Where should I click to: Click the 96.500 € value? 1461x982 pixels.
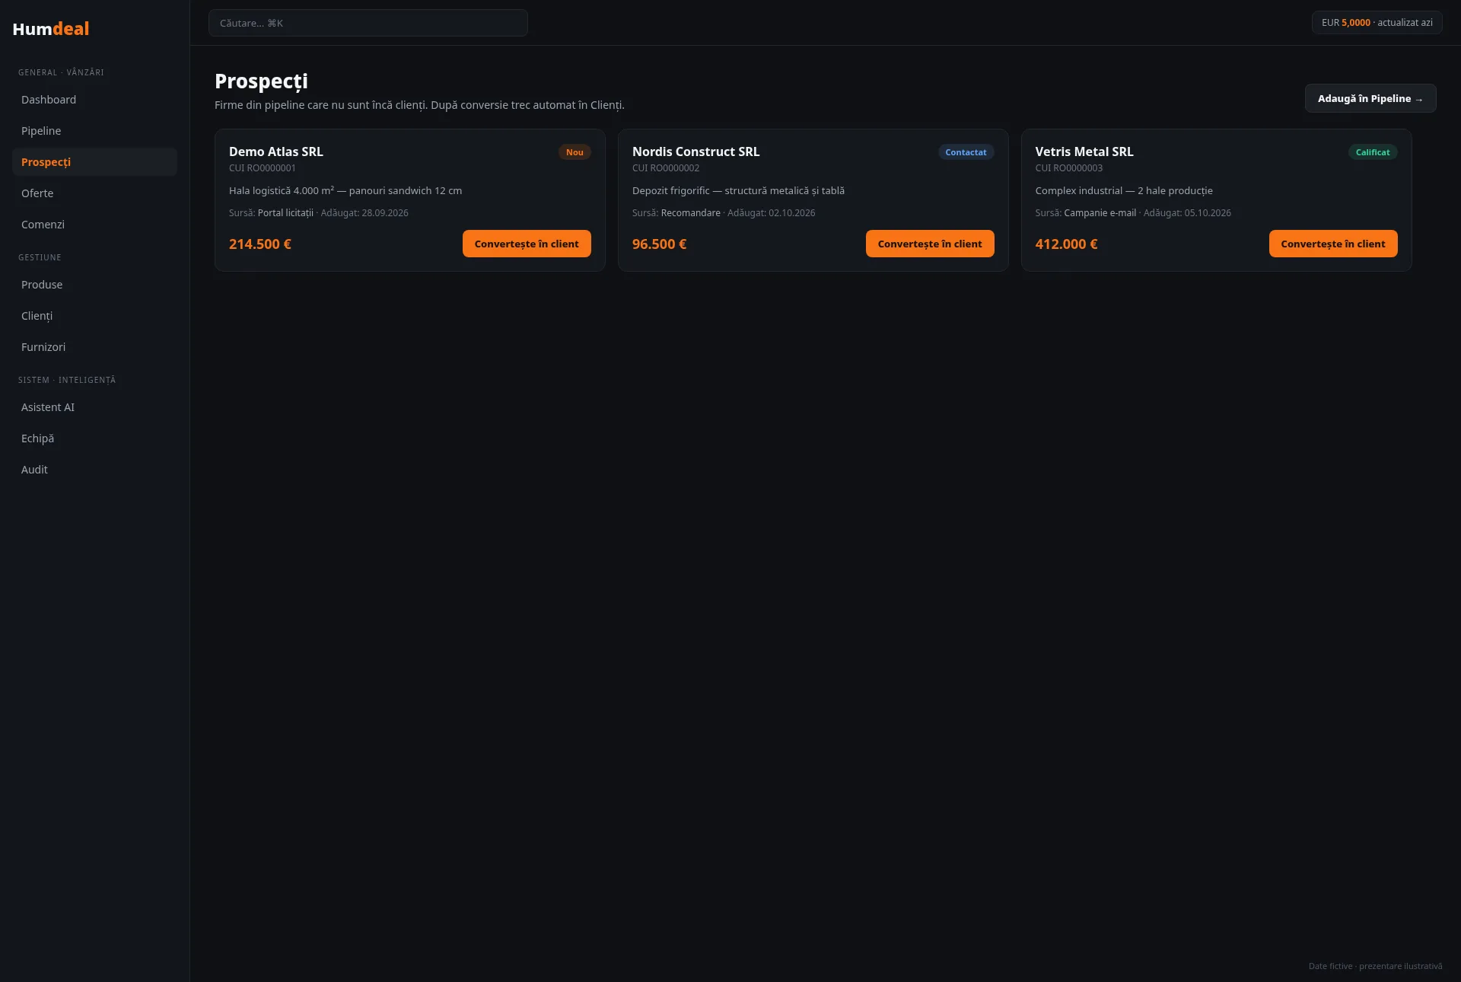[x=659, y=244]
